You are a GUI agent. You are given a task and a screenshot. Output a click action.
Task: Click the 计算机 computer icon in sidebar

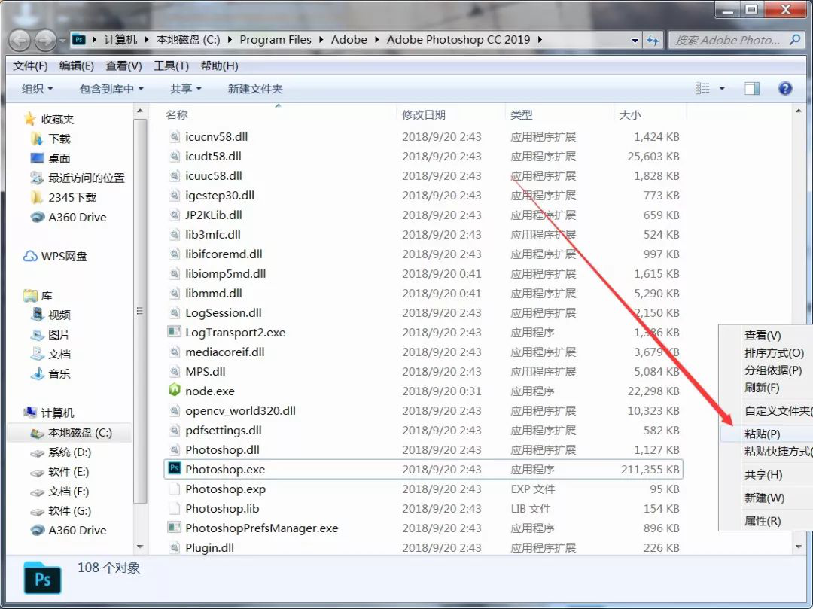(x=30, y=413)
